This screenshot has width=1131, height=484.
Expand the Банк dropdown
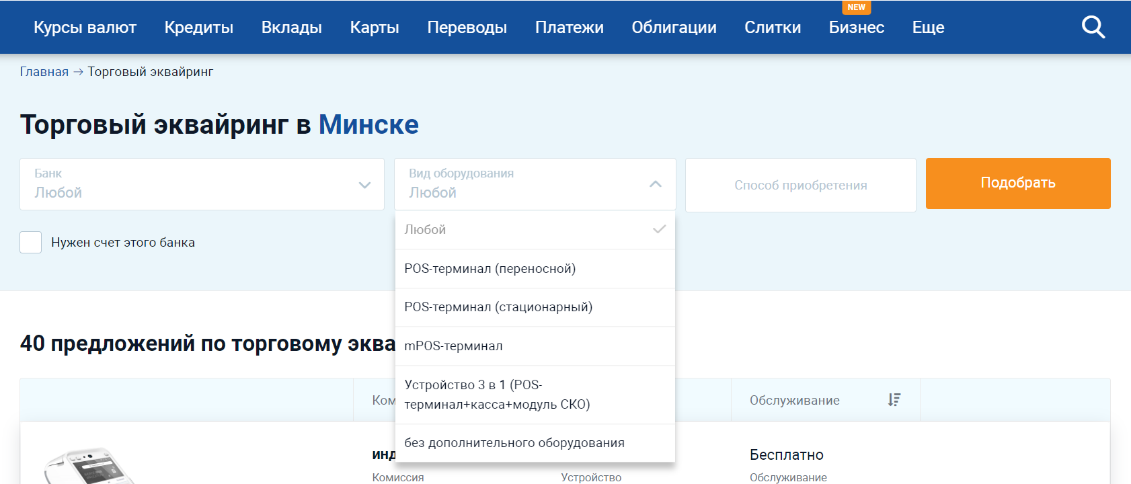[202, 184]
